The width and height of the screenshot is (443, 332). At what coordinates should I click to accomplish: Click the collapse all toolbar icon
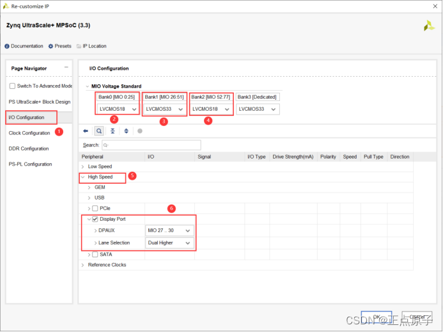click(113, 131)
